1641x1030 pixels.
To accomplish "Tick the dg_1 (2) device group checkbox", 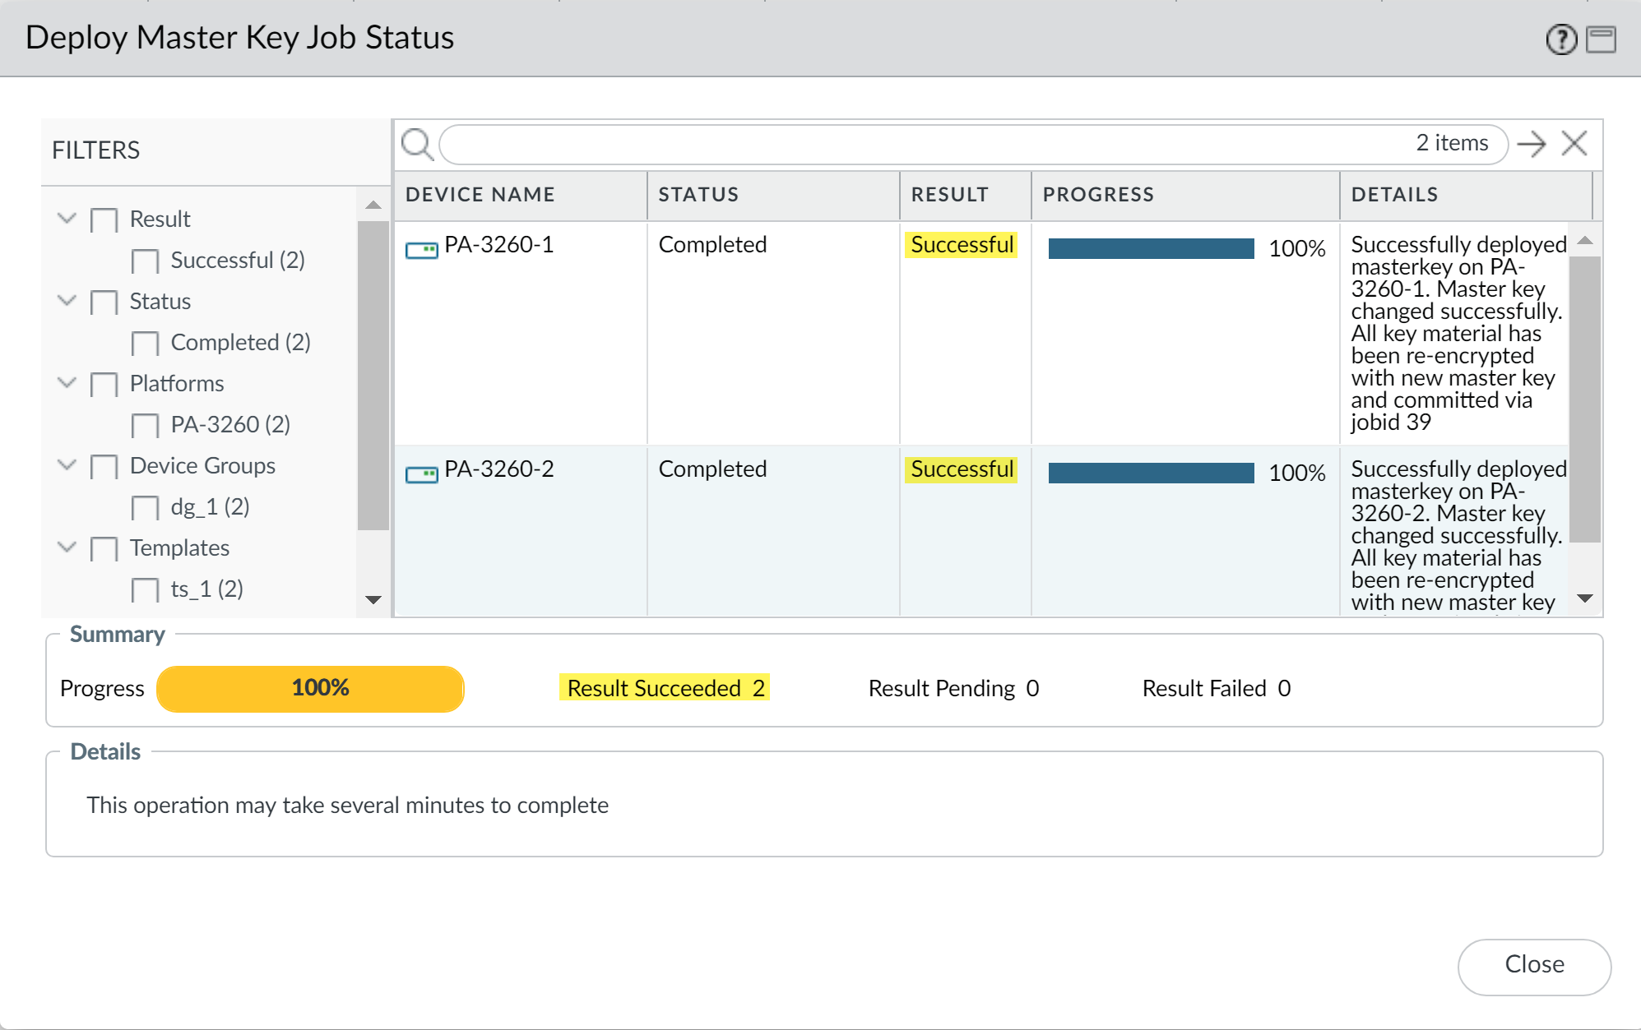I will click(145, 508).
